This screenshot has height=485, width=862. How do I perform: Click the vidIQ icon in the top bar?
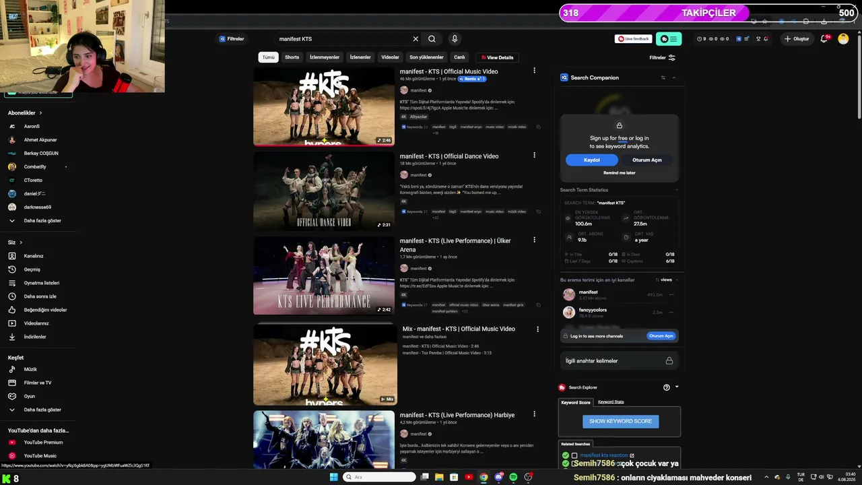tap(739, 39)
